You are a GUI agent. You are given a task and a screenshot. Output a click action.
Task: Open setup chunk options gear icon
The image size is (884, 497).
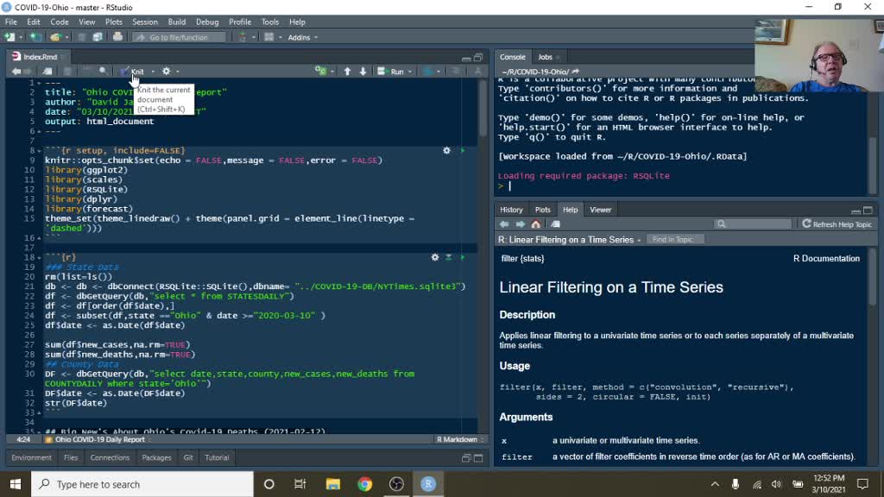pyautogui.click(x=446, y=150)
